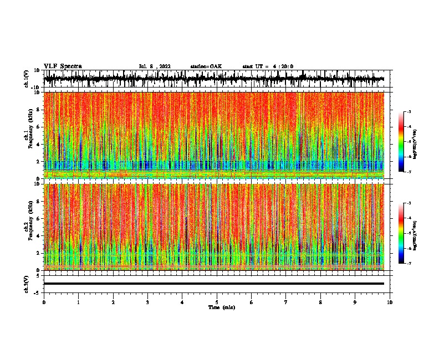
Task: Click the "station=GAK" header label
Action: (206, 66)
